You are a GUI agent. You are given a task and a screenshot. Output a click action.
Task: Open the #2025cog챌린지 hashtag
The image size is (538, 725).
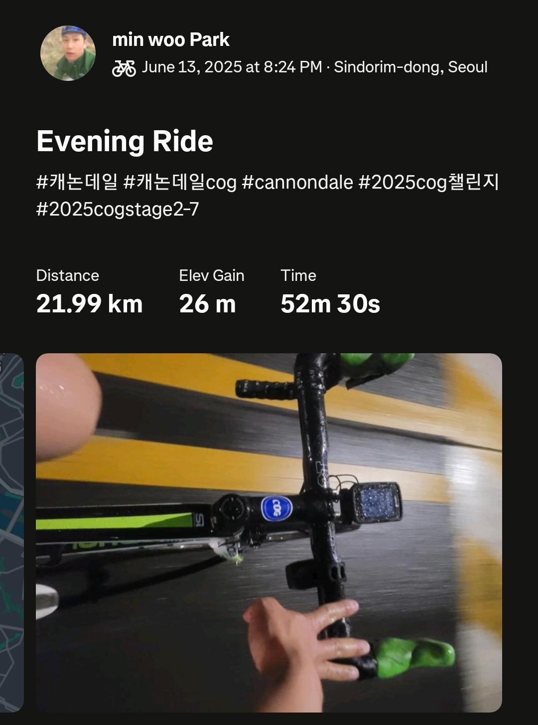point(428,182)
